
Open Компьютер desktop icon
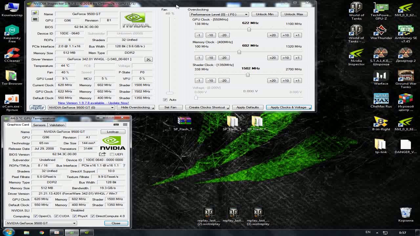[12, 9]
